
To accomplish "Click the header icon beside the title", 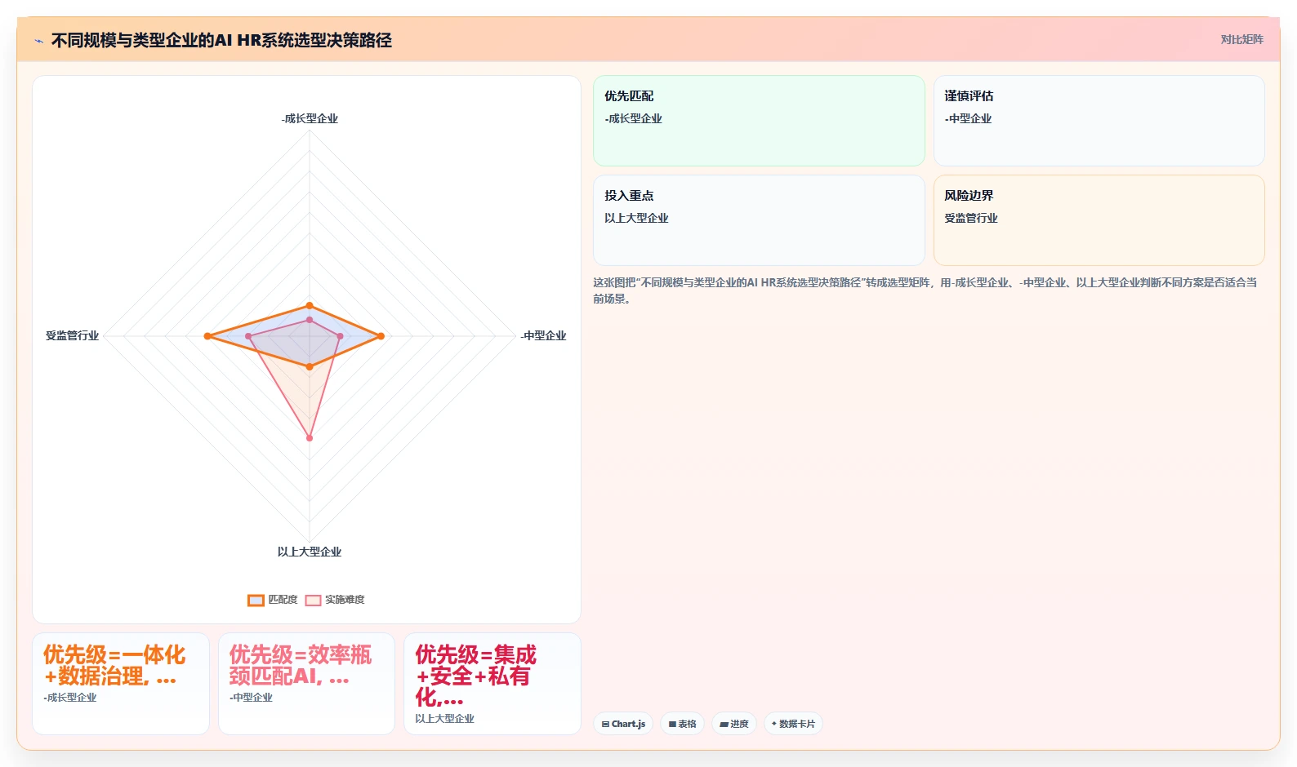I will click(x=38, y=41).
